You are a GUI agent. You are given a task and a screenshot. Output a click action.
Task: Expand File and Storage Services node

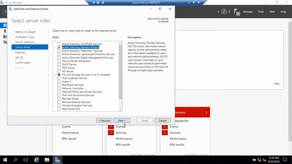[55, 75]
